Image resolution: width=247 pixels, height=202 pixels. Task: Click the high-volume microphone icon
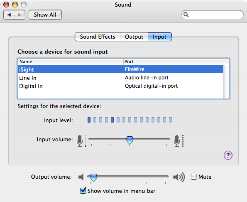click(177, 140)
